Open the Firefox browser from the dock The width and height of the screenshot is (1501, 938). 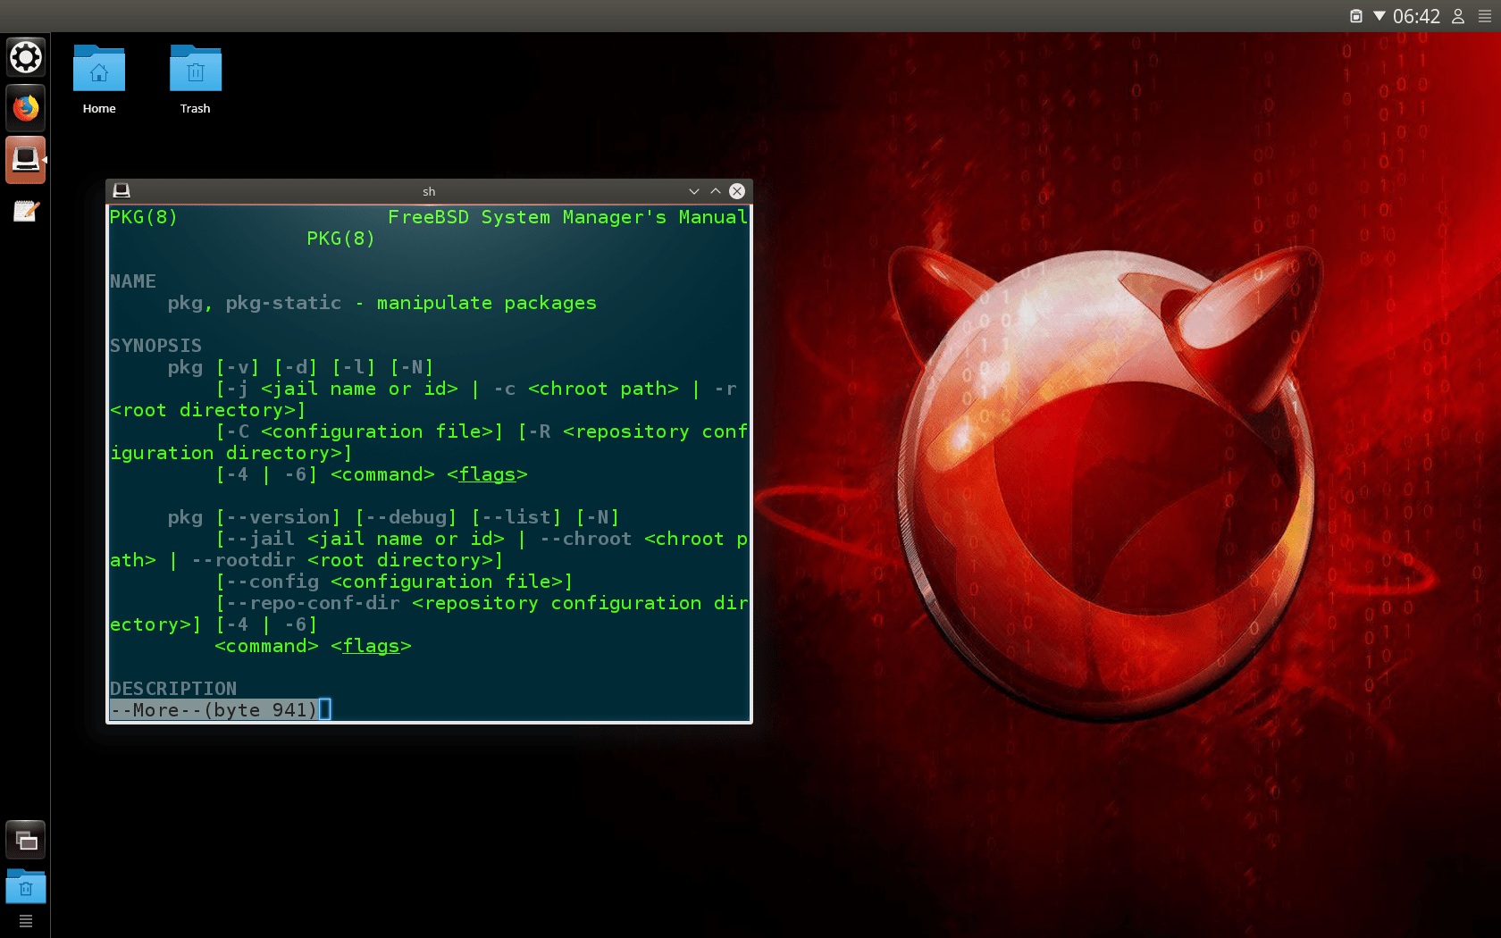point(25,108)
